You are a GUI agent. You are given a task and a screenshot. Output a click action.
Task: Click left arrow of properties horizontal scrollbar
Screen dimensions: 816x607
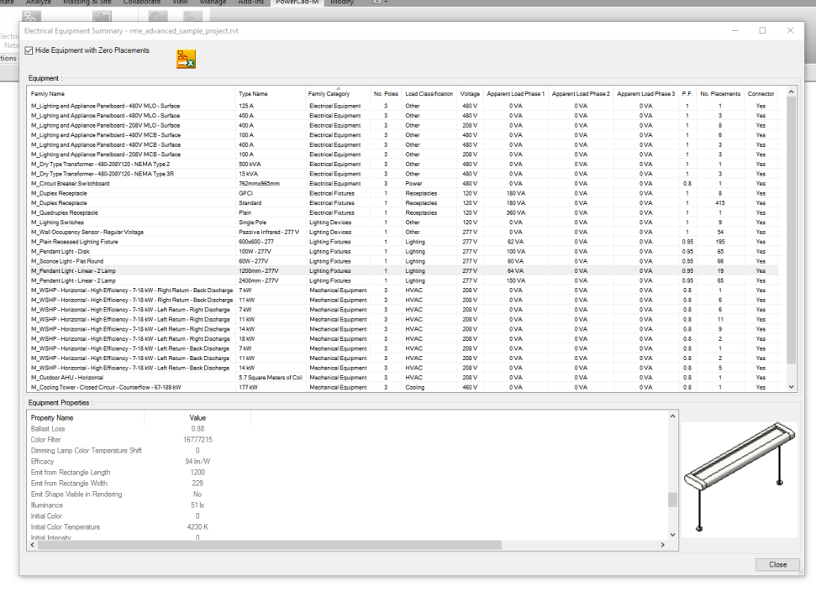click(32, 545)
